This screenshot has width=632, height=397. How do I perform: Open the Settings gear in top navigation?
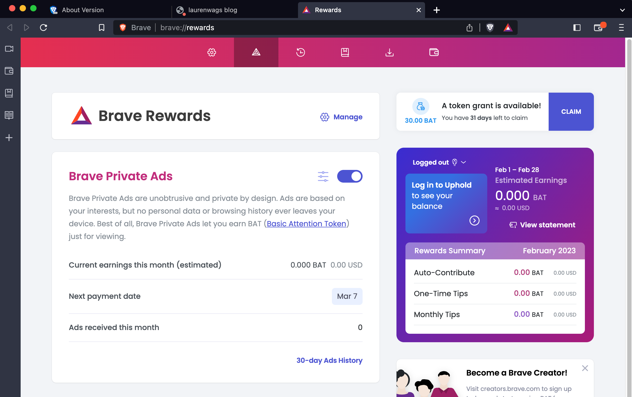click(211, 52)
